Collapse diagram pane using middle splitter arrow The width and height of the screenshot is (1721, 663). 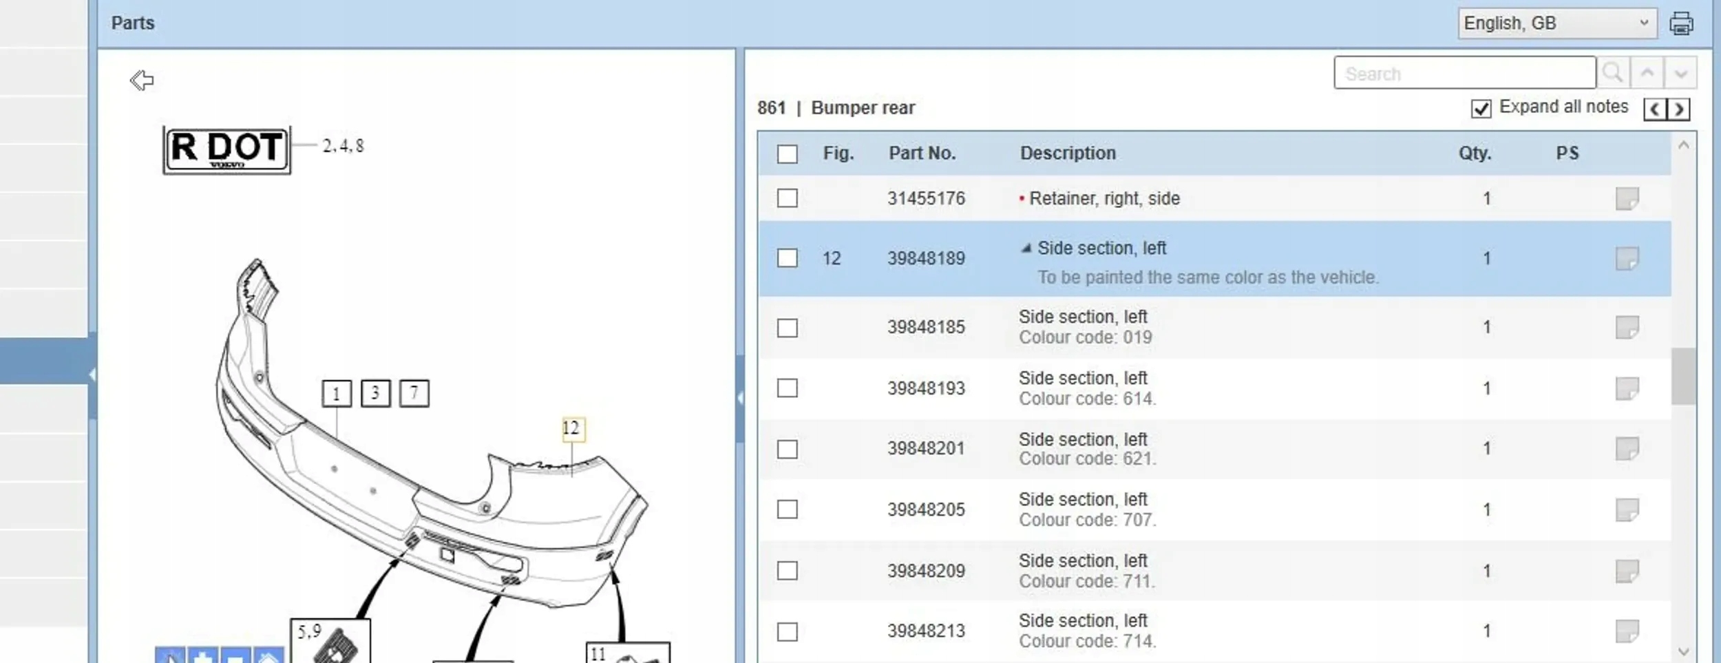[x=740, y=398]
